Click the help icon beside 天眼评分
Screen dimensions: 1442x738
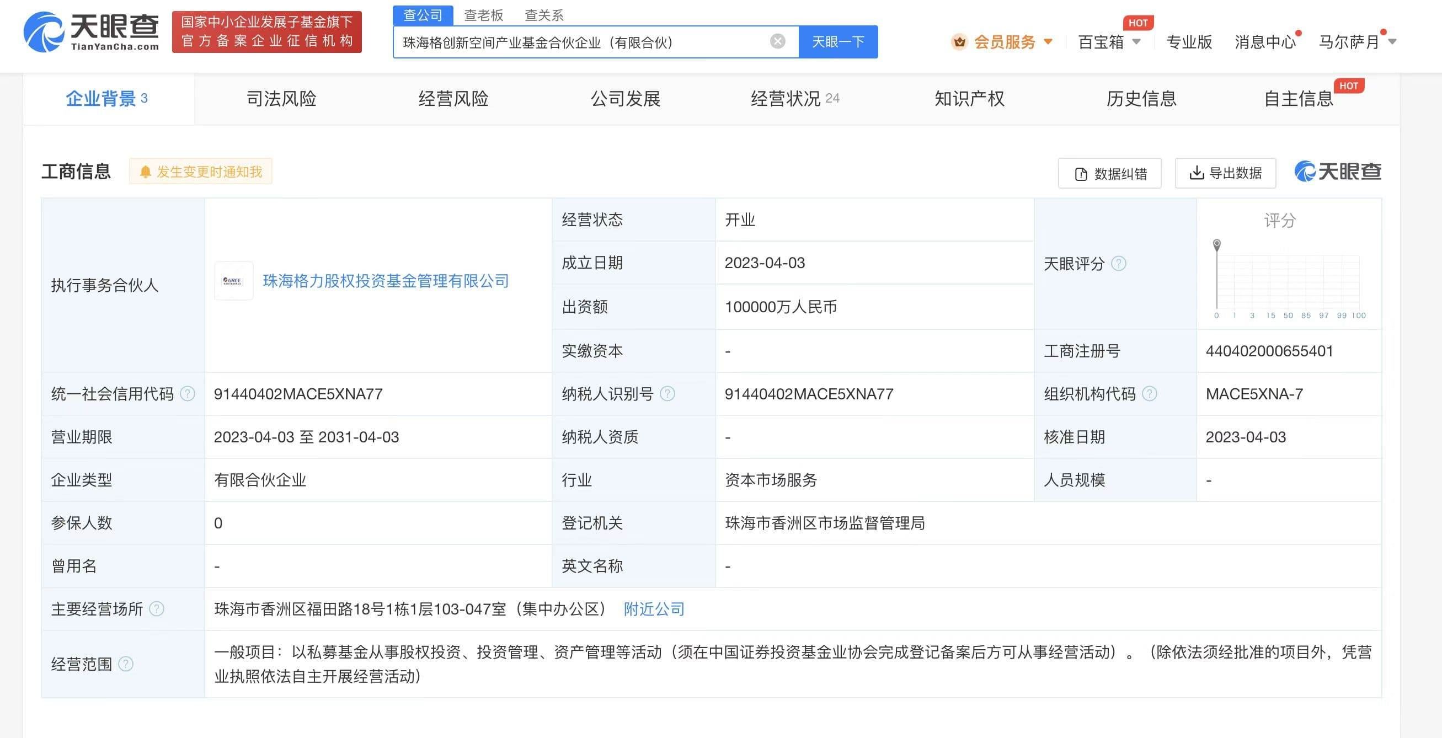point(1118,263)
